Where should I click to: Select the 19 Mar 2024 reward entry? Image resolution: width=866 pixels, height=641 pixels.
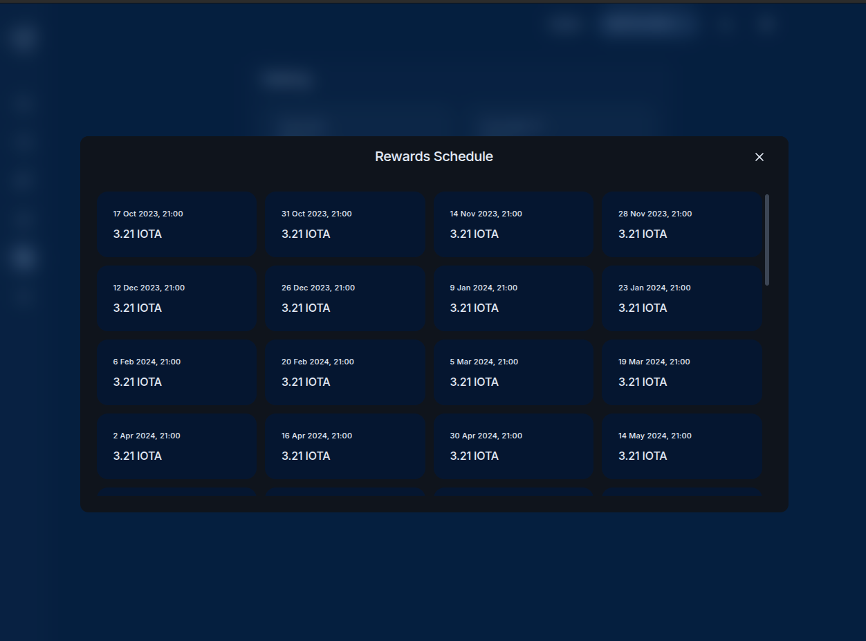tap(682, 373)
